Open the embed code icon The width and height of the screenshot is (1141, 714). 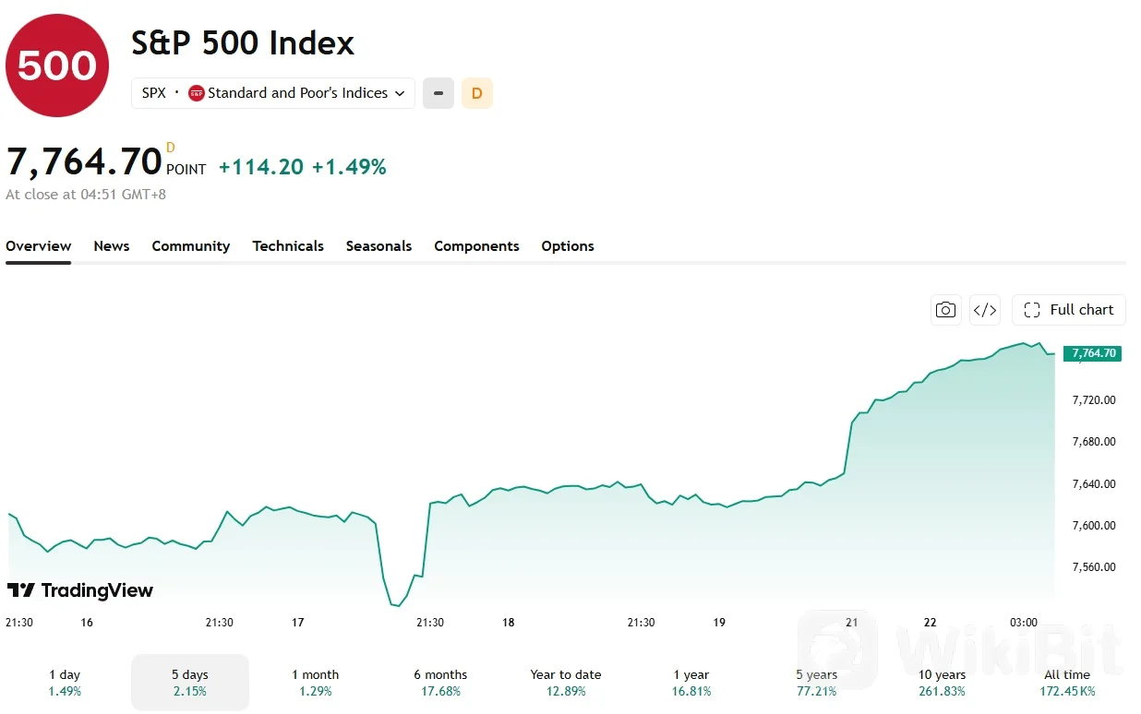coord(985,310)
